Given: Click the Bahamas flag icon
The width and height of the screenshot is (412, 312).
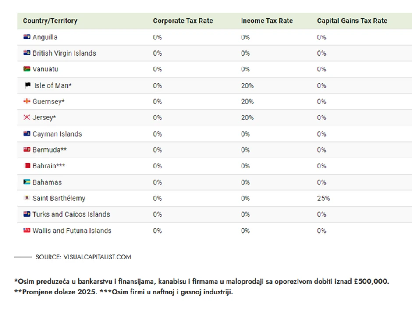Looking at the screenshot, I should (27, 182).
